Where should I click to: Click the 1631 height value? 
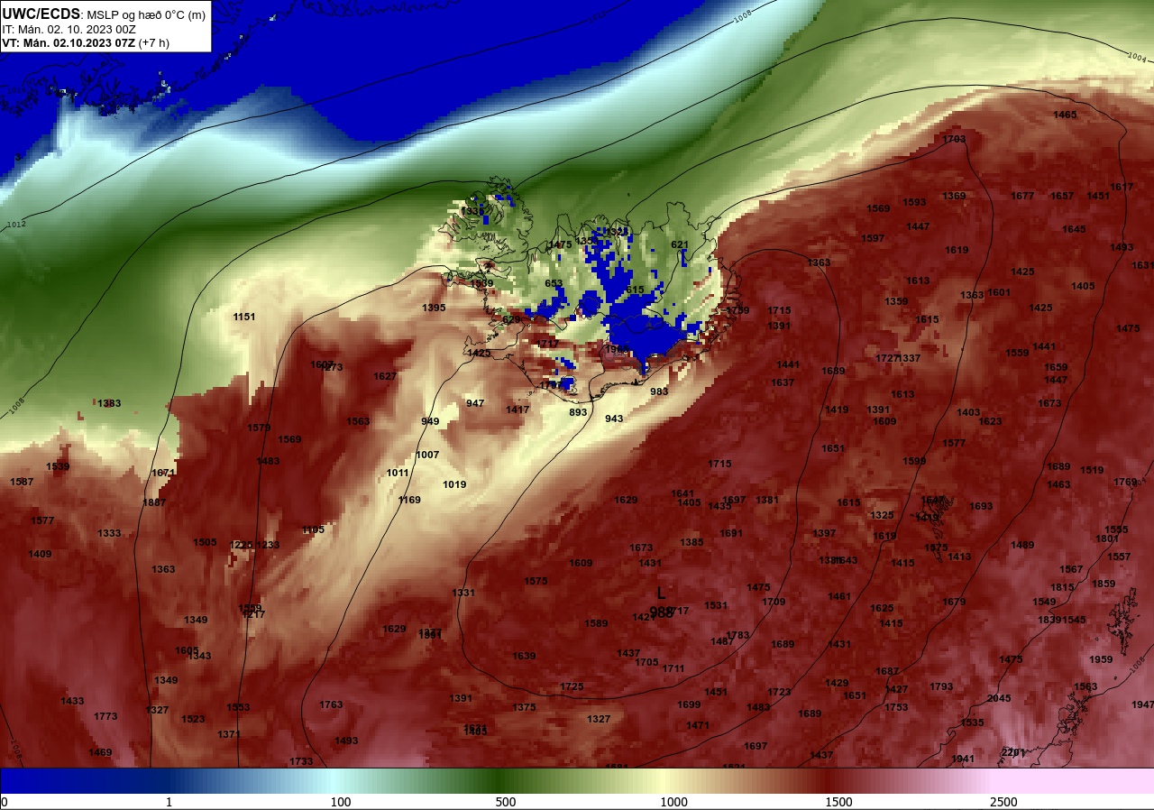pos(1142,265)
